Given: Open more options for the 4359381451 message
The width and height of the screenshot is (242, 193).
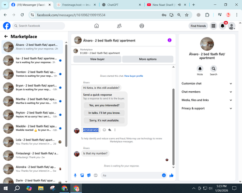Looking at the screenshot, I should [x=115, y=130].
